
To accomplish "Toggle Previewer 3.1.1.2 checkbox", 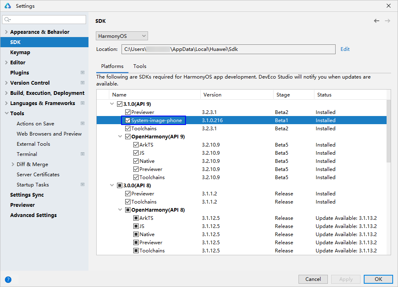I will pos(128,194).
